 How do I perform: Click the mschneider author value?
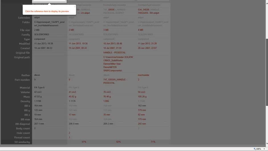pyautogui.click(x=144, y=75)
